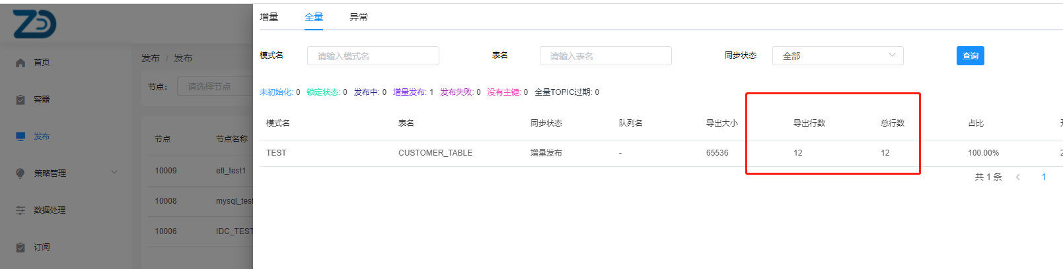Viewport: 1063px width, 269px height.
Task: Click the ZD logo icon
Action: 34,24
